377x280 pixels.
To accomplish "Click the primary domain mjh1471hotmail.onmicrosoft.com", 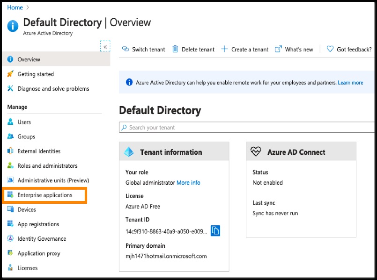I will (166, 256).
